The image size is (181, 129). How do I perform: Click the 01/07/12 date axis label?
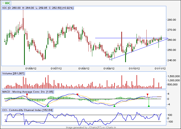(56, 69)
